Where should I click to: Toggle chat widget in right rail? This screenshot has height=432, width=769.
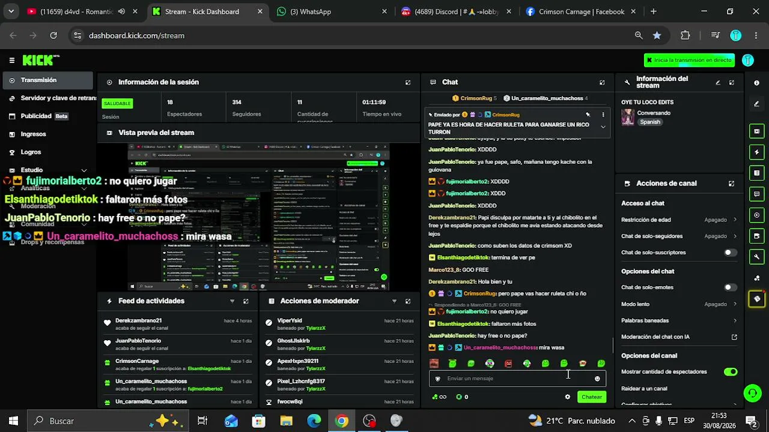pos(757,194)
